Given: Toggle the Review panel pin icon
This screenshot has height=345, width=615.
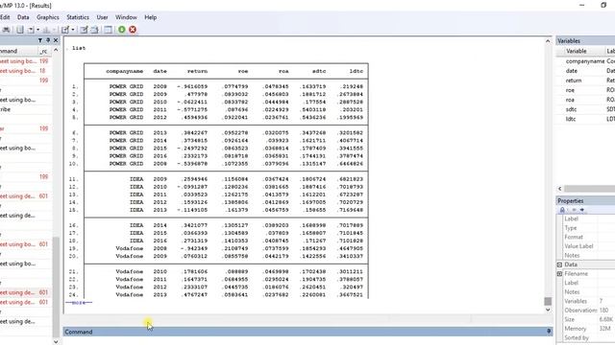Looking at the screenshot, I should coord(48,40).
